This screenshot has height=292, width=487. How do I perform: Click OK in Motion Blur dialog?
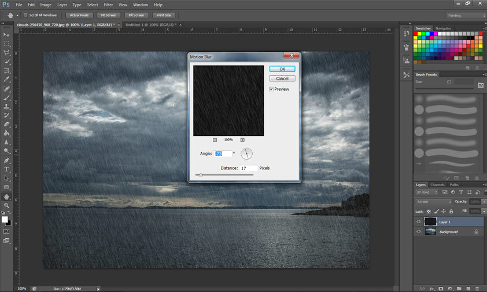282,69
